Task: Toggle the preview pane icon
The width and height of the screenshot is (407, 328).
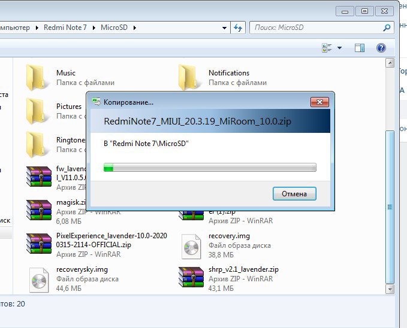Action: click(360, 48)
